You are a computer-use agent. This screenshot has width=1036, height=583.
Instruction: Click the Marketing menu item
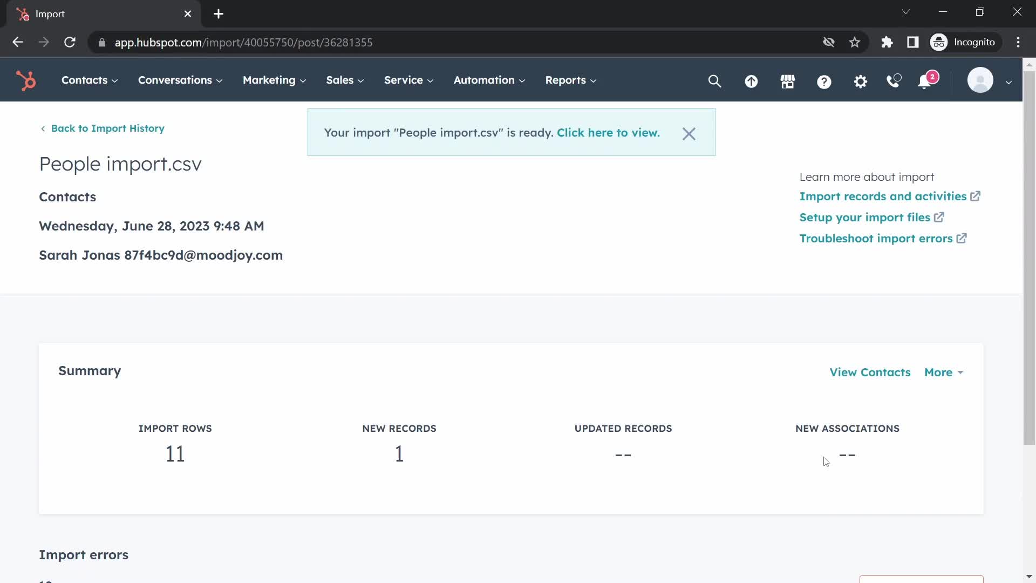[x=272, y=80]
